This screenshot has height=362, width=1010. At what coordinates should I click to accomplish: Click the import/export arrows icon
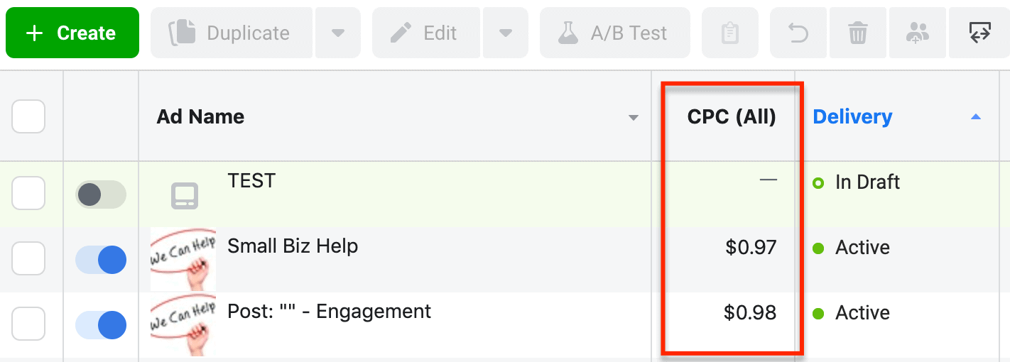pos(979,33)
